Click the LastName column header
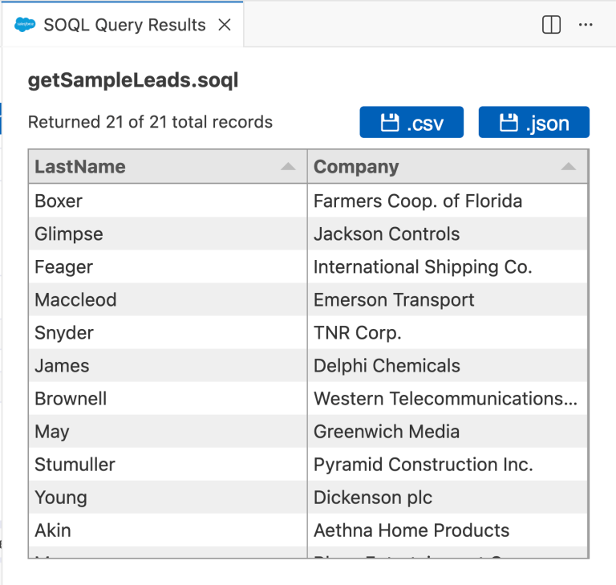The image size is (616, 585). click(168, 166)
